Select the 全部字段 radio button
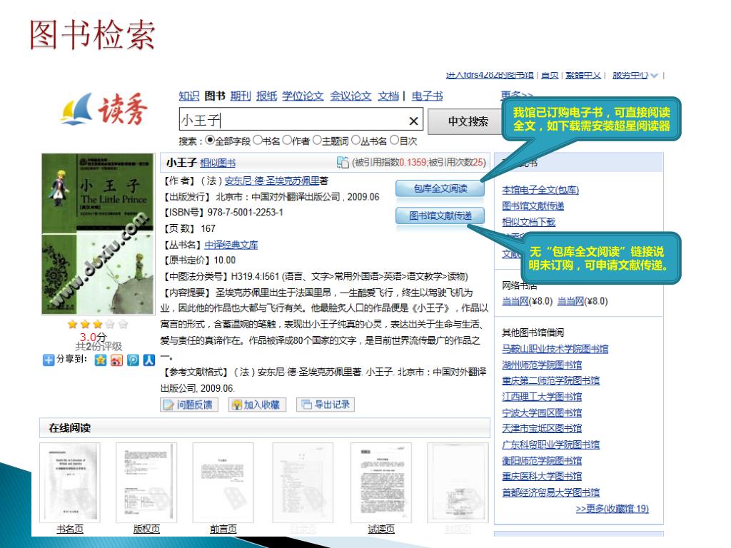This screenshot has width=731, height=548. click(210, 140)
